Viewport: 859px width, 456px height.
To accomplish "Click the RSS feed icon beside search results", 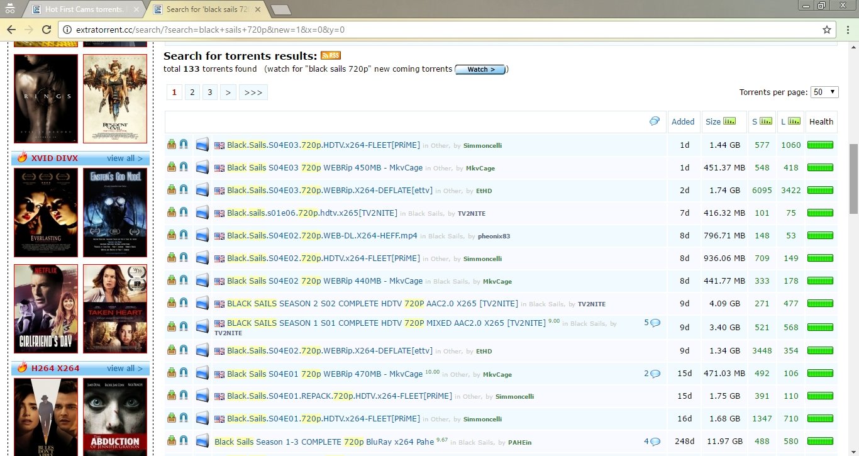I will coord(331,56).
